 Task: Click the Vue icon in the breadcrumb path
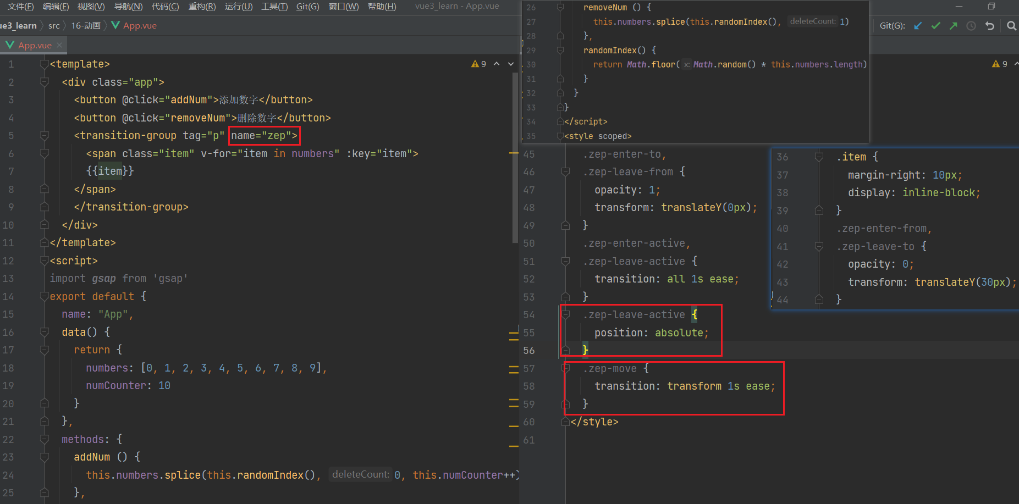(x=115, y=25)
